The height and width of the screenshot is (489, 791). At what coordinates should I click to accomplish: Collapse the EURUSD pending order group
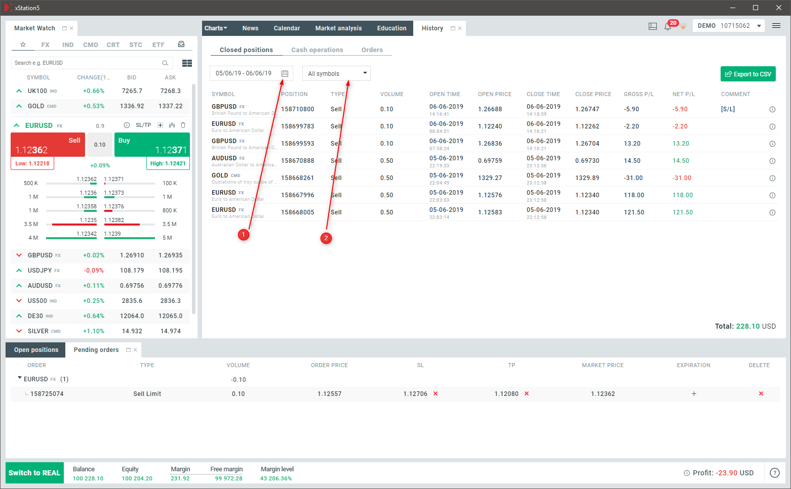20,378
